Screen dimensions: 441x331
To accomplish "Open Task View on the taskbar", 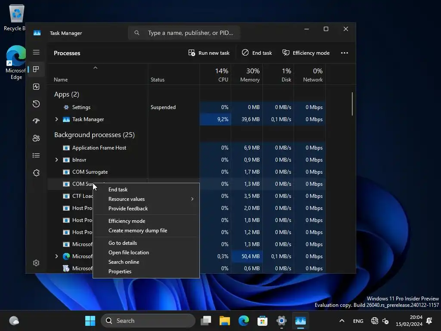I will (x=206, y=321).
